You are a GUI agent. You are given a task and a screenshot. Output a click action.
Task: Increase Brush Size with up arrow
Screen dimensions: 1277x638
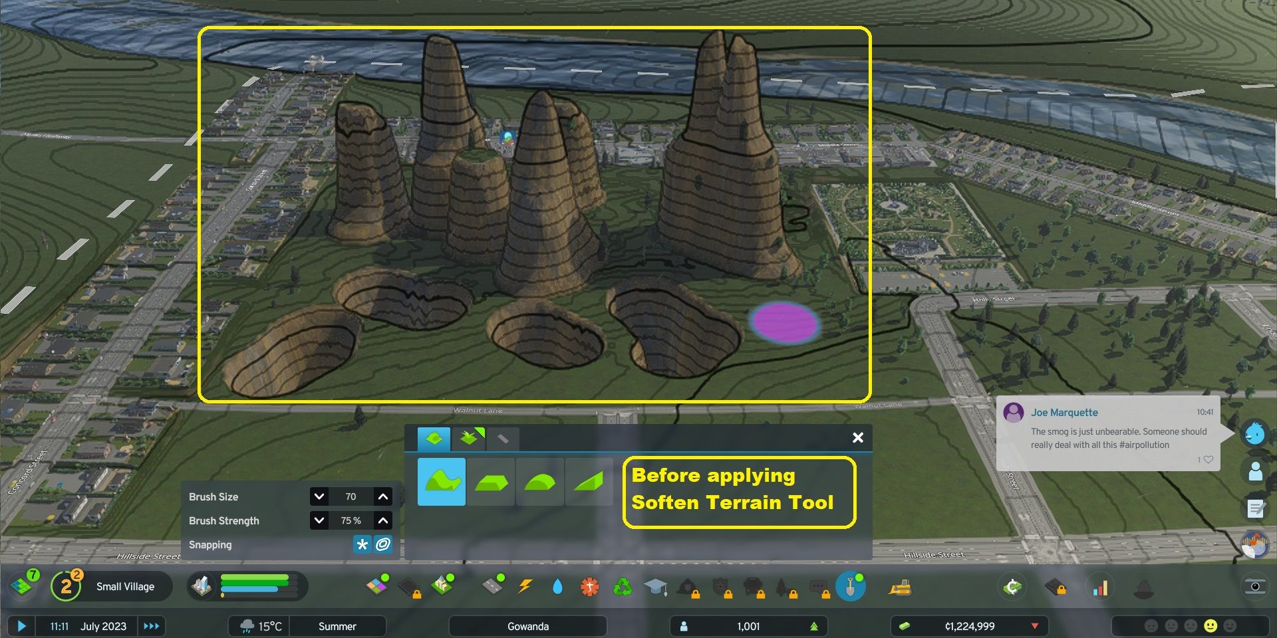point(383,496)
